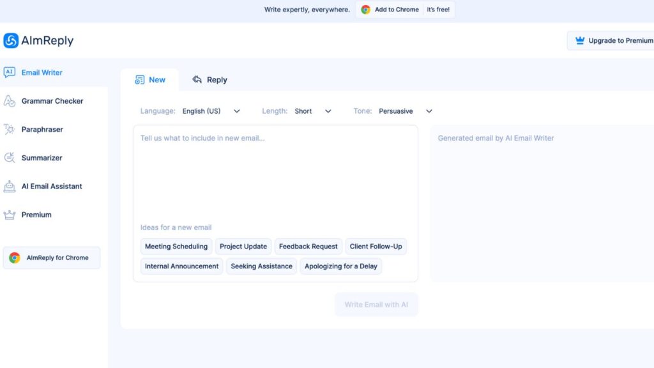The image size is (654, 368).
Task: Click the 'It's free!' label
Action: (x=438, y=10)
